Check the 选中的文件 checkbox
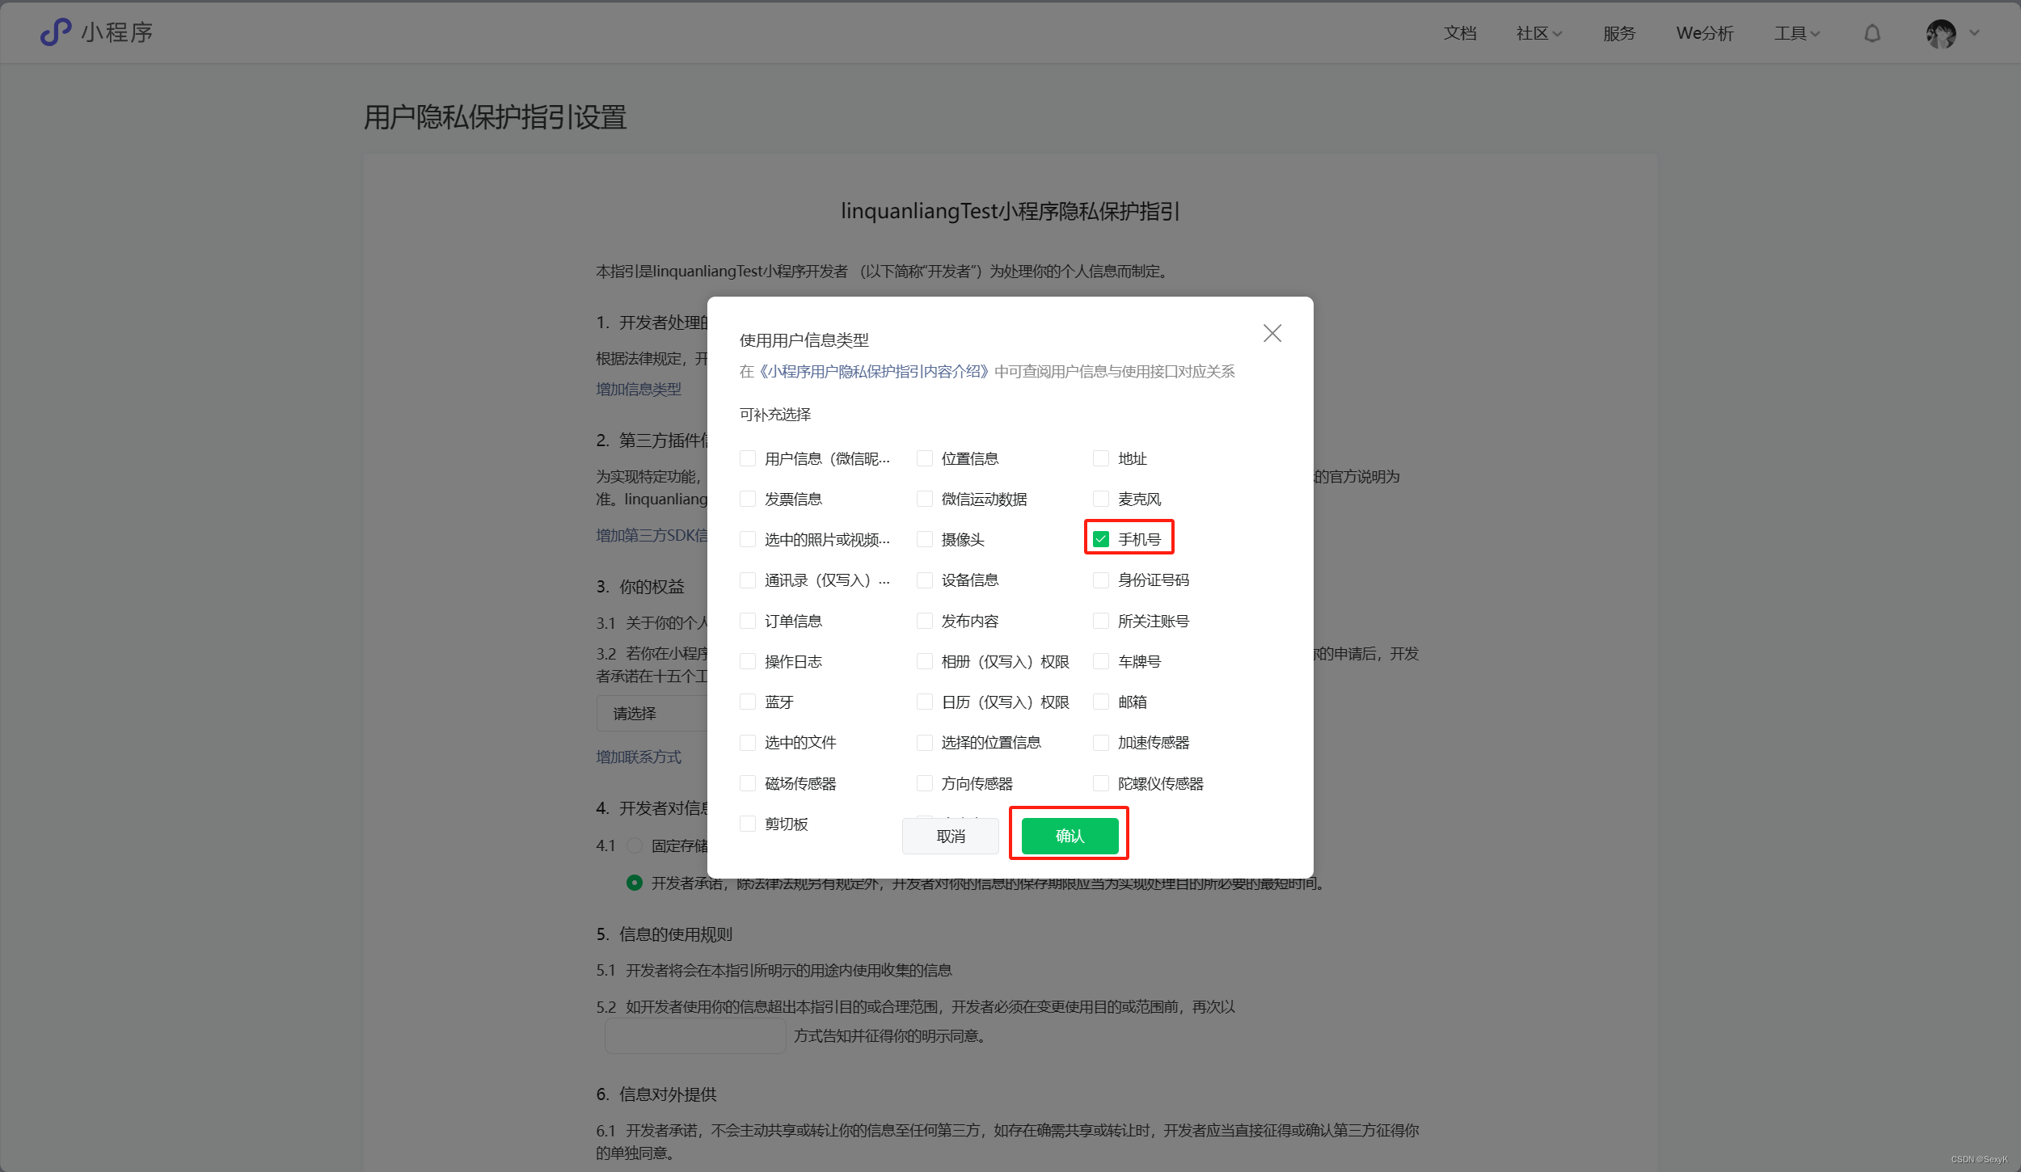Viewport: 2021px width, 1172px height. (x=748, y=742)
